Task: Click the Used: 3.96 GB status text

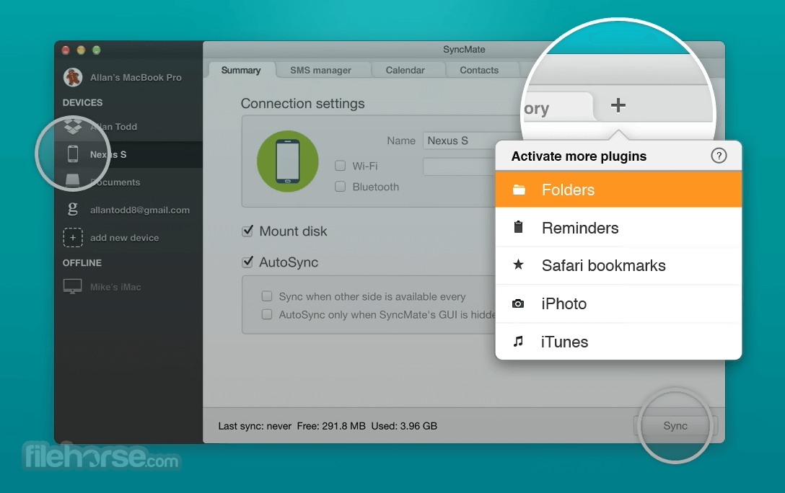Action: (404, 426)
